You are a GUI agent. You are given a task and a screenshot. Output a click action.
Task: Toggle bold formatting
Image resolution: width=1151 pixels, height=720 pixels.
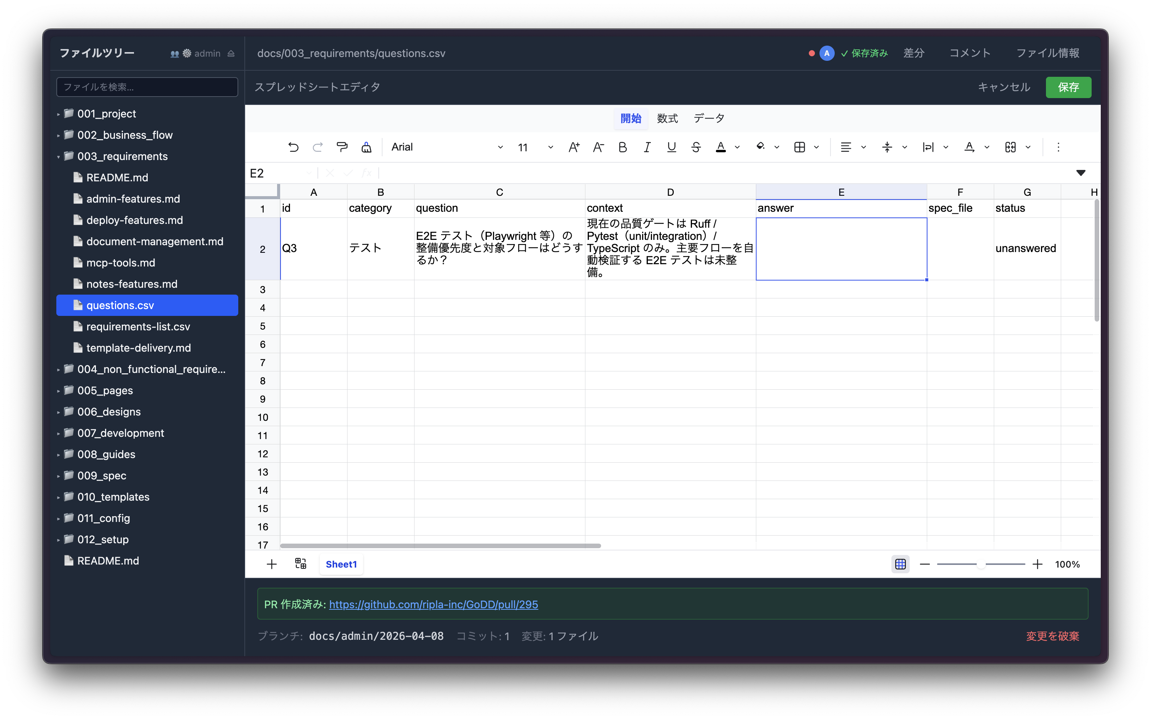[x=622, y=147]
